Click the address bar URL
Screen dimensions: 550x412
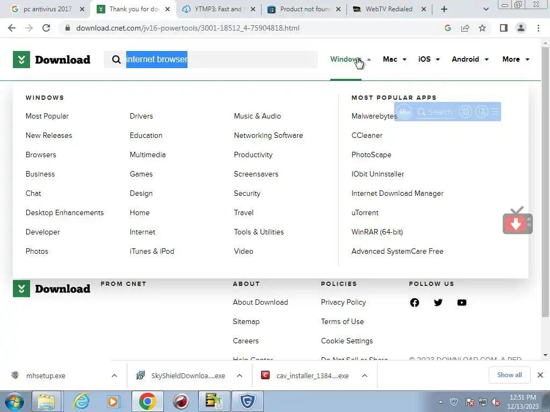(187, 28)
